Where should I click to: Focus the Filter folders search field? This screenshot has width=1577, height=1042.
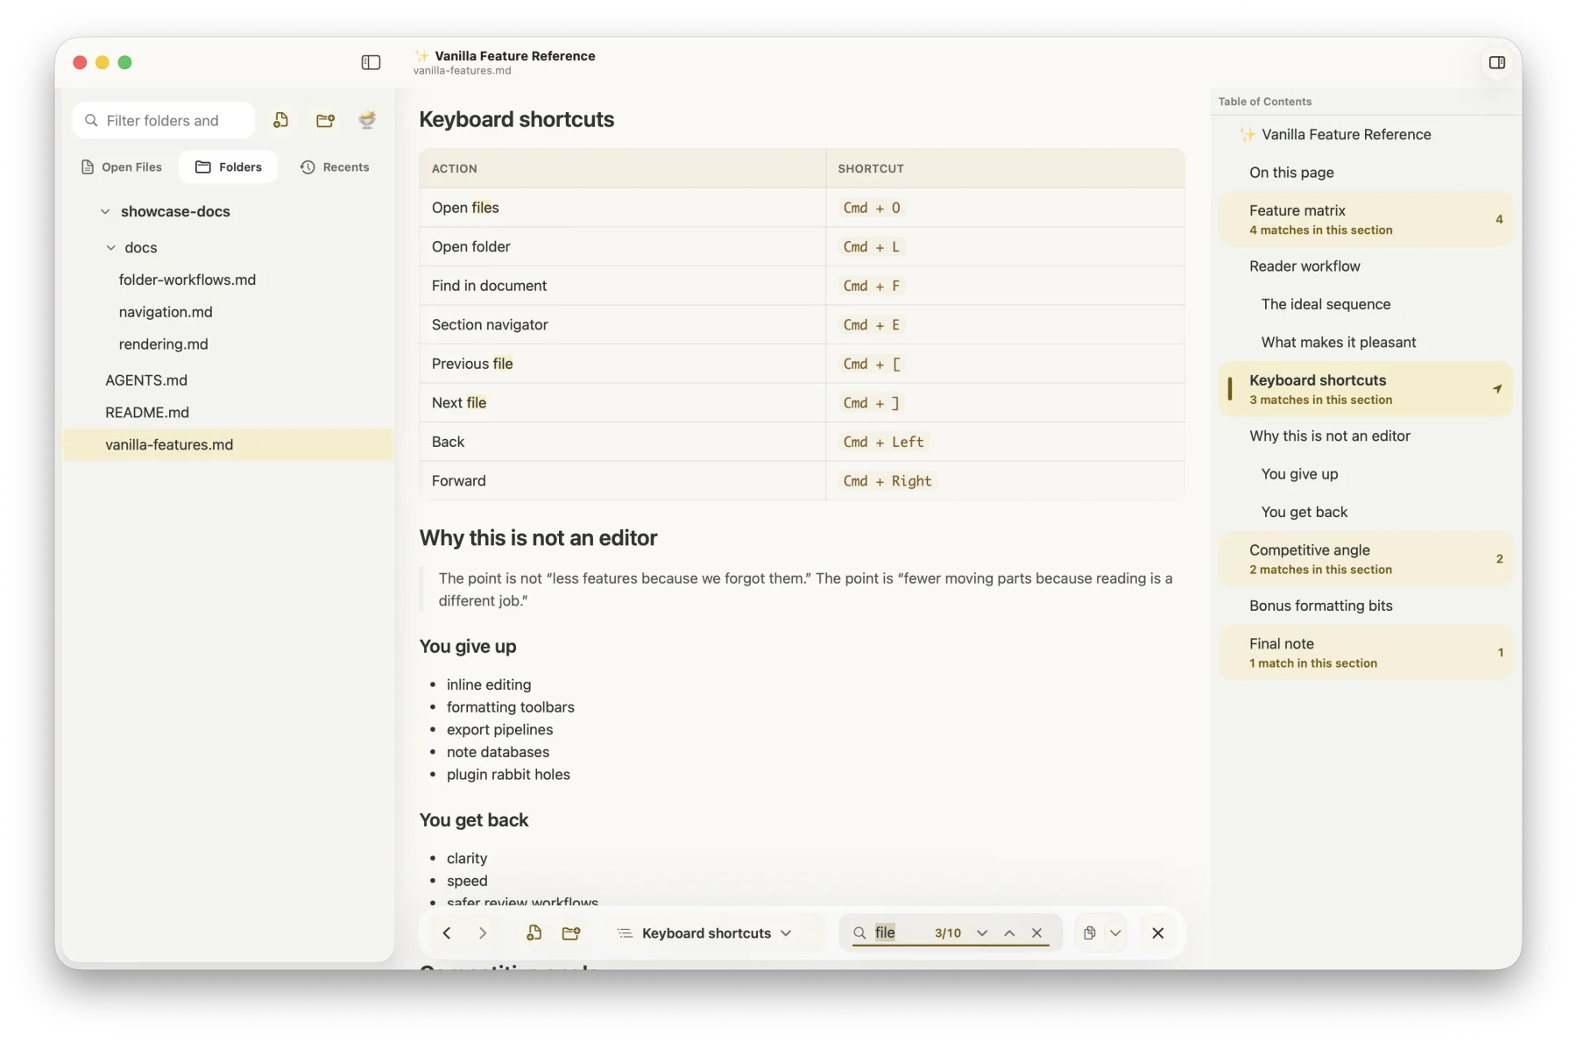[x=164, y=120]
